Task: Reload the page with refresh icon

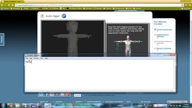Action: 9,5
